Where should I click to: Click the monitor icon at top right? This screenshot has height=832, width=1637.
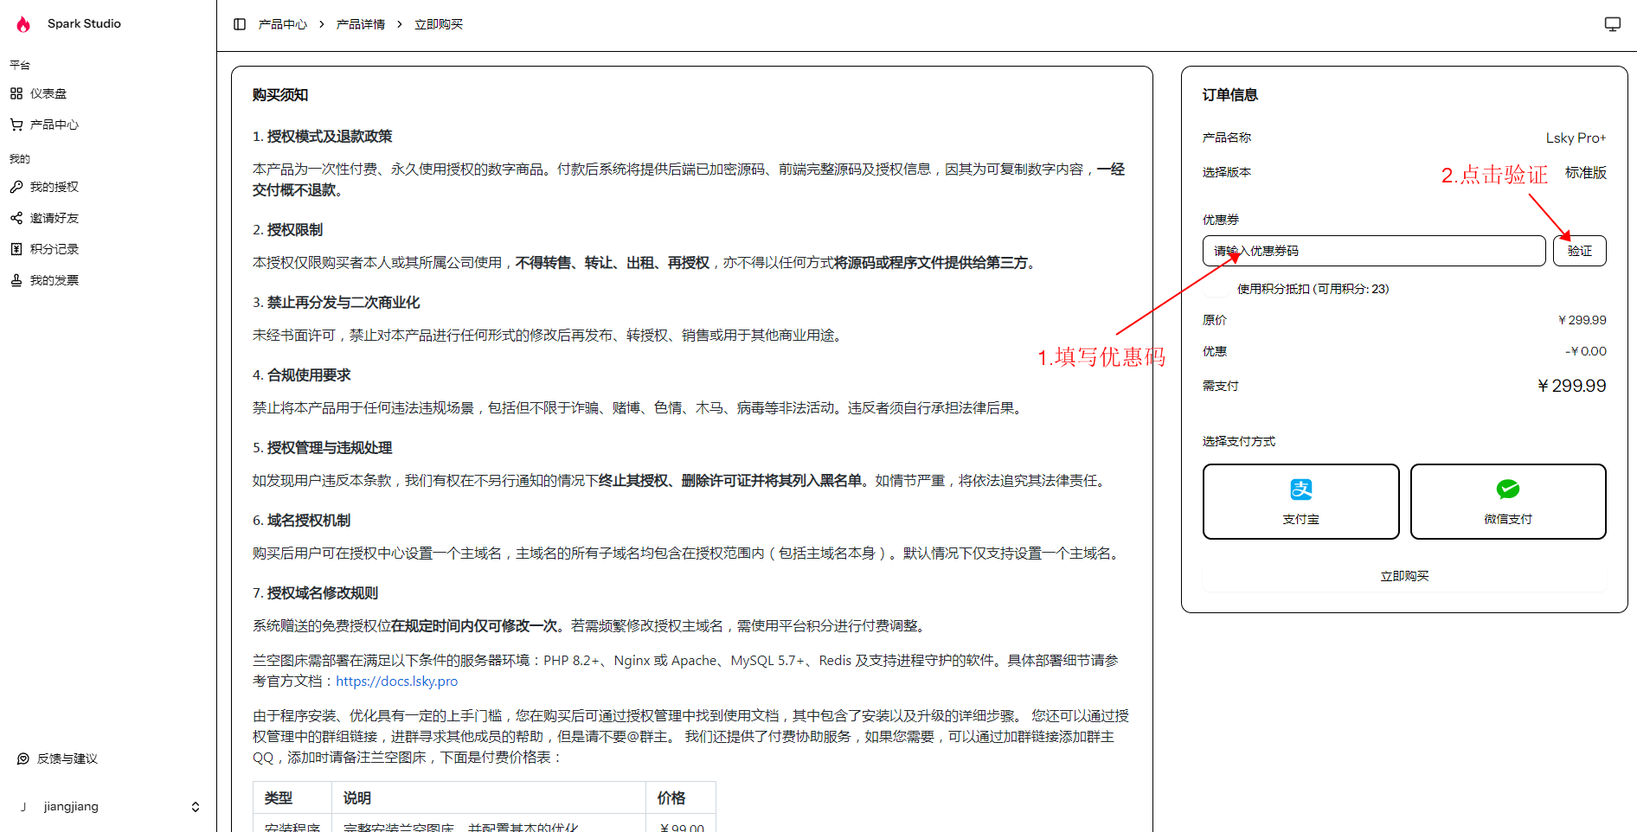(1612, 24)
